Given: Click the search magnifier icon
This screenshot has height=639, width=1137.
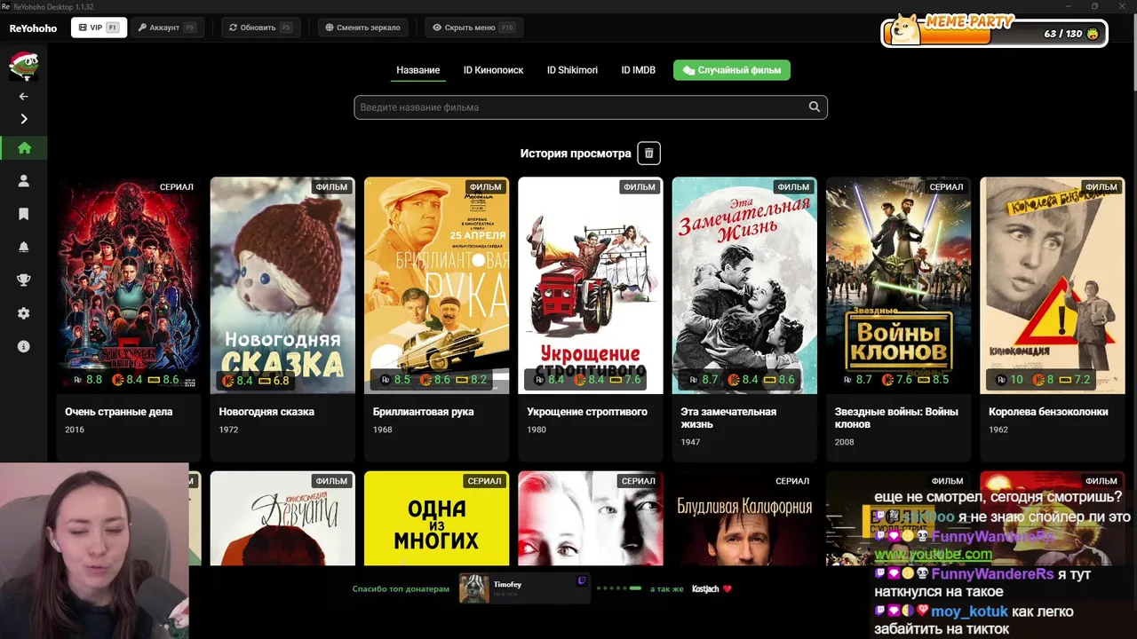Looking at the screenshot, I should (815, 107).
